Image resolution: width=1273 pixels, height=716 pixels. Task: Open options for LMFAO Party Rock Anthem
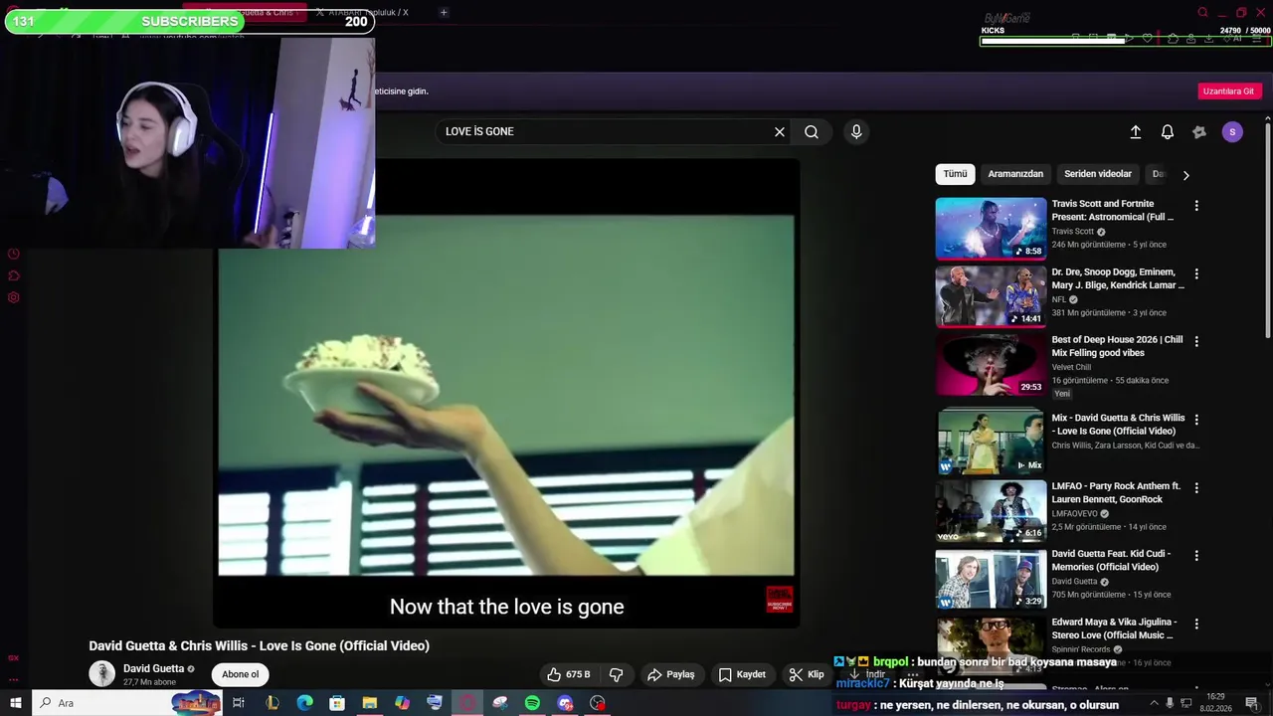tap(1196, 488)
